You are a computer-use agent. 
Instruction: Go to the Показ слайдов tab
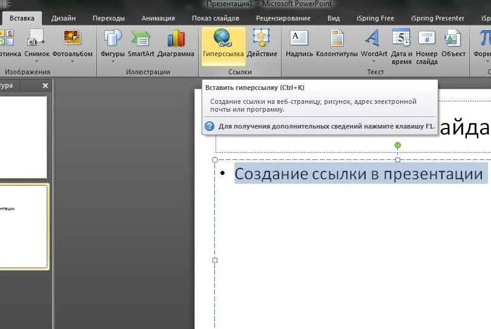click(x=216, y=19)
